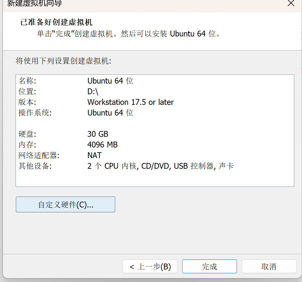Click the heading 已准备好创建虚拟机
Image resolution: width=302 pixels, height=282 pixels.
coord(56,22)
